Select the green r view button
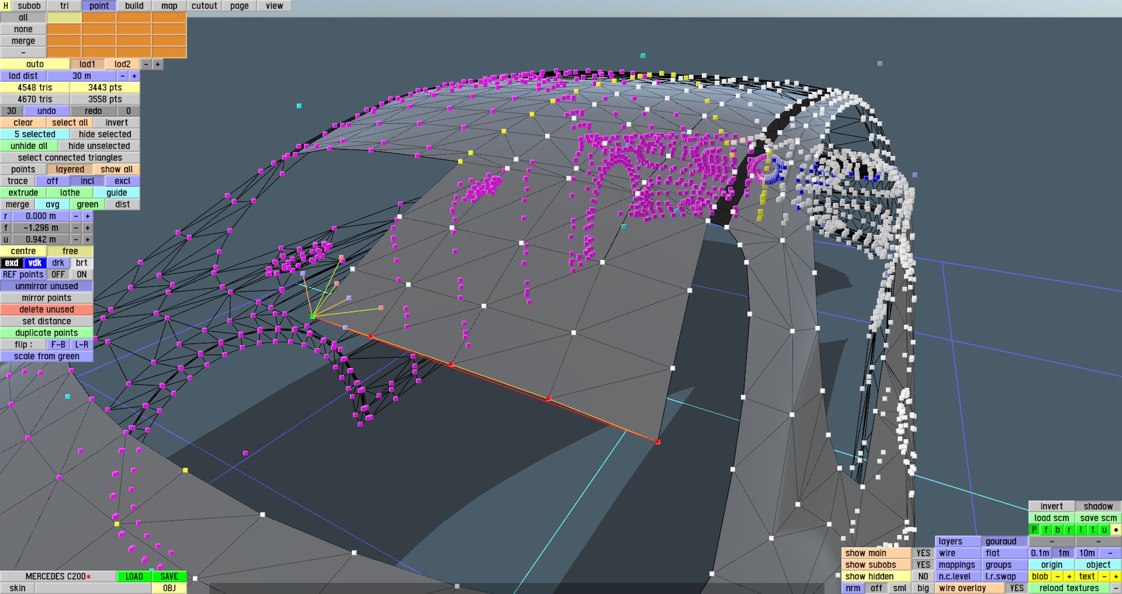 (1069, 530)
